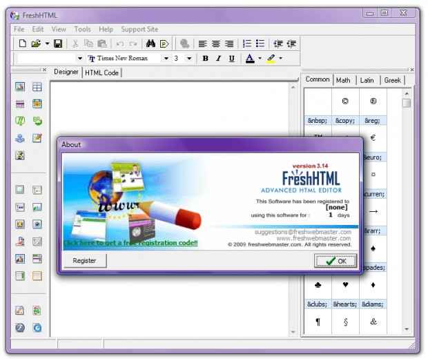Open the font color dropdown arrow
The image size is (428, 361).
[260, 58]
